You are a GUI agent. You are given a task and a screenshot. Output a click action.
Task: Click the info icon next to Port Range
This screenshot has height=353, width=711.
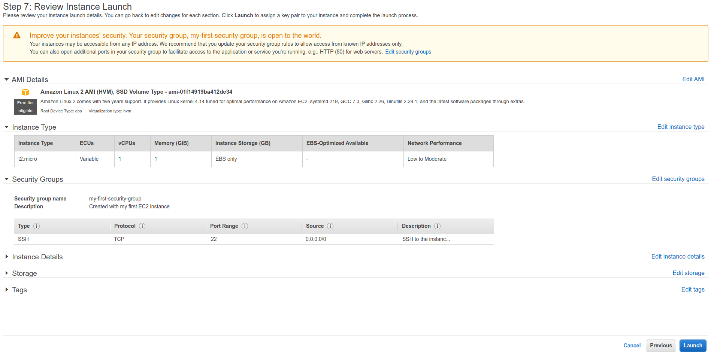245,226
